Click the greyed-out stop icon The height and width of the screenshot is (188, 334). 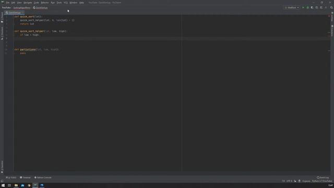point(326,7)
